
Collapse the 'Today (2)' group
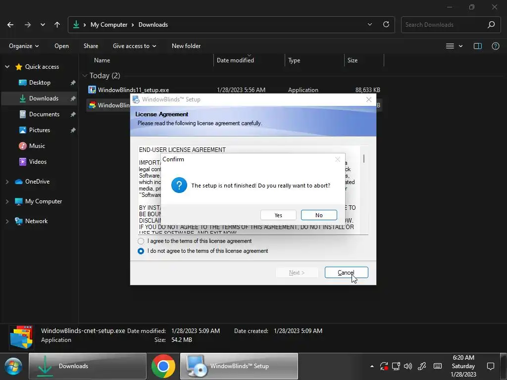tap(85, 76)
